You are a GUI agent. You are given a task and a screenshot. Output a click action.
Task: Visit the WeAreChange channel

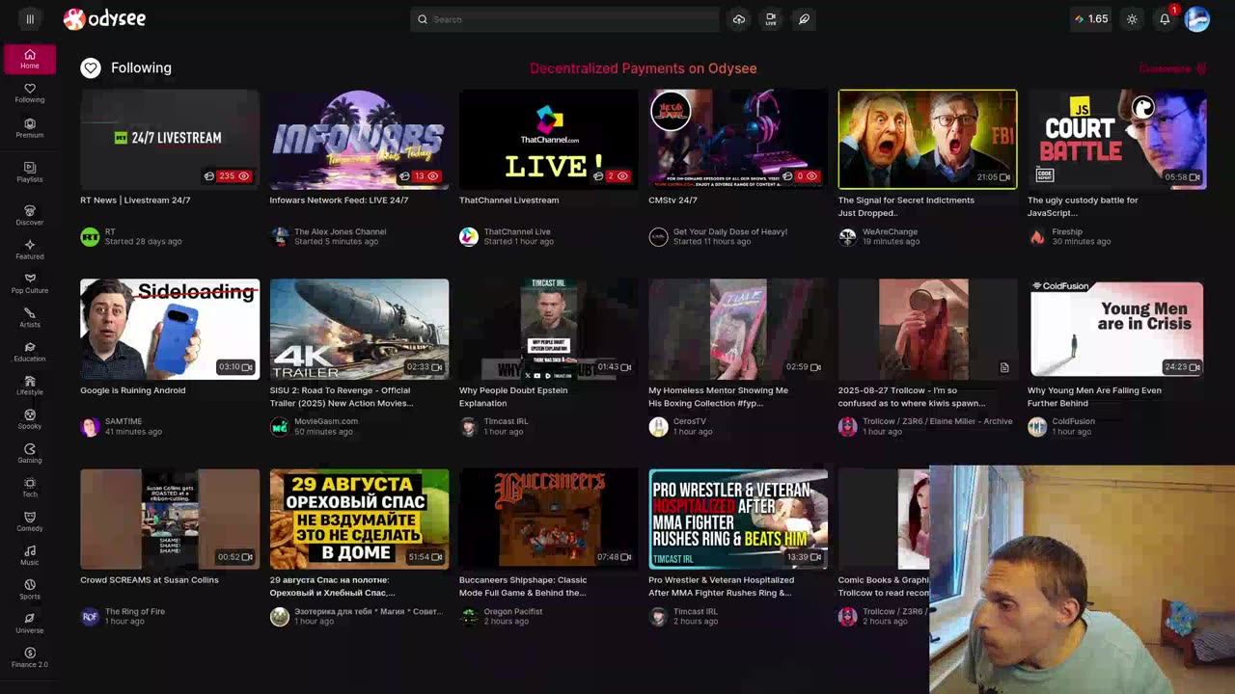(890, 231)
